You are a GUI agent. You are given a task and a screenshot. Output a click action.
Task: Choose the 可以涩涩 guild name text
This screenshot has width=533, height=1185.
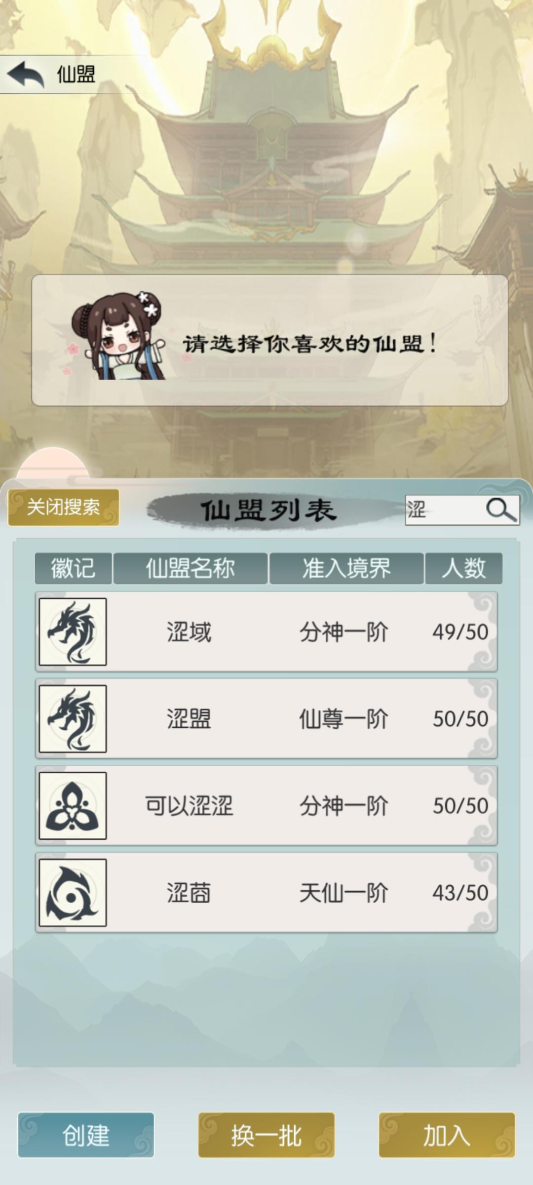point(189,806)
